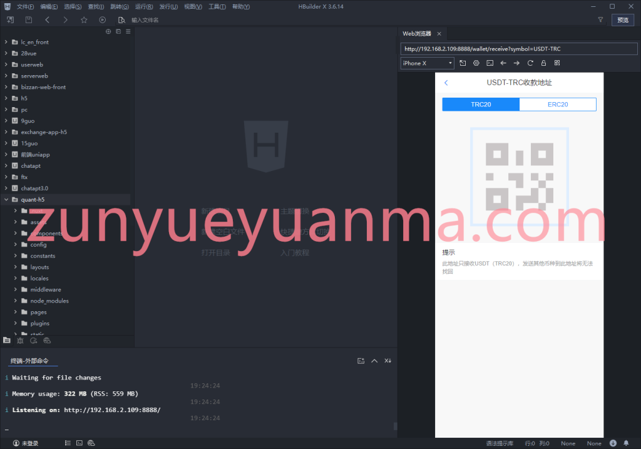
Task: Expand the lc_en_front project
Action: point(6,42)
